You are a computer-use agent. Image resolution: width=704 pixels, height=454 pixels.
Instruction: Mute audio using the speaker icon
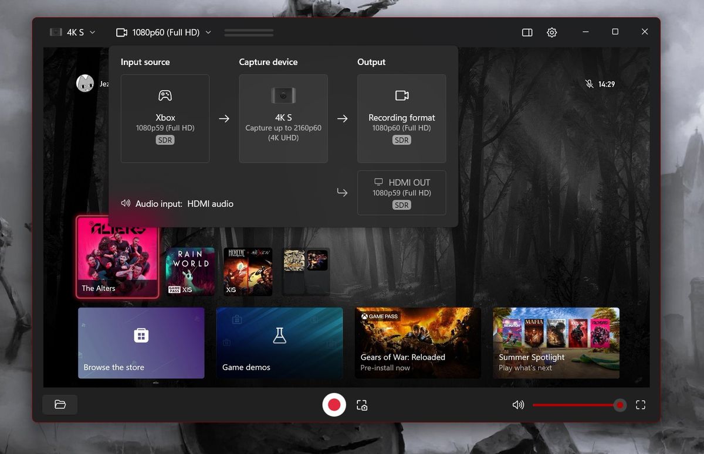[x=518, y=405]
